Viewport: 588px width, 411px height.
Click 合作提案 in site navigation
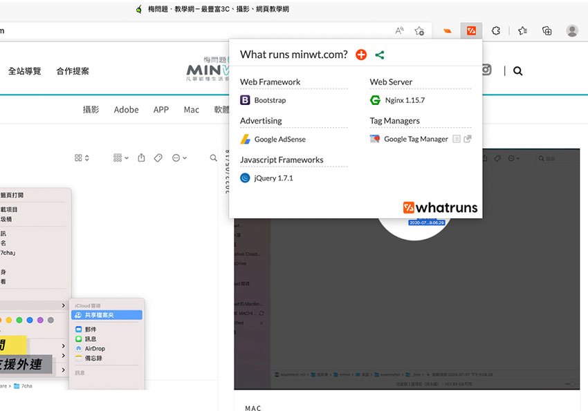pos(73,71)
